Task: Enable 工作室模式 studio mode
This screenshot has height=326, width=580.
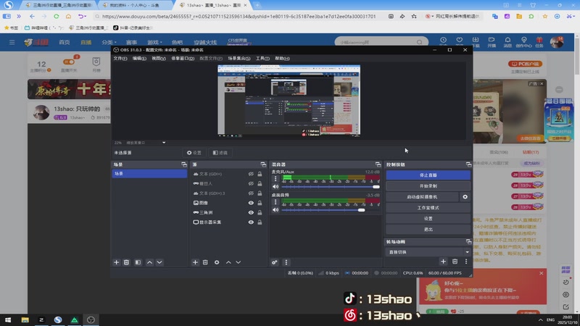Action: pyautogui.click(x=428, y=208)
